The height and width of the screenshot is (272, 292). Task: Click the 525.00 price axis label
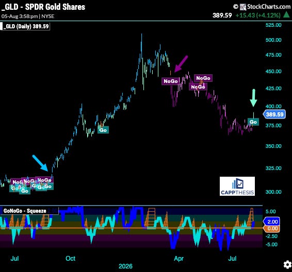tap(273, 25)
